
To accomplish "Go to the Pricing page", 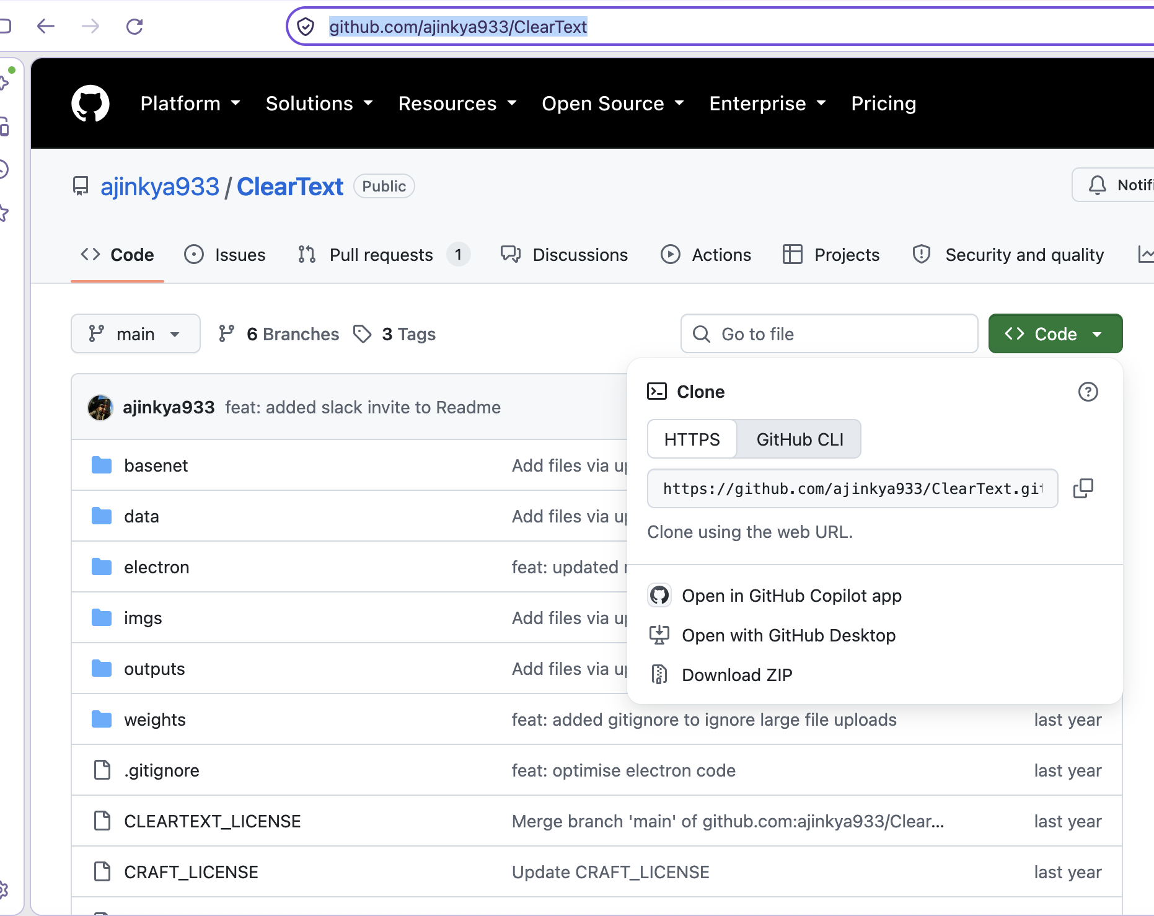I will tap(884, 103).
